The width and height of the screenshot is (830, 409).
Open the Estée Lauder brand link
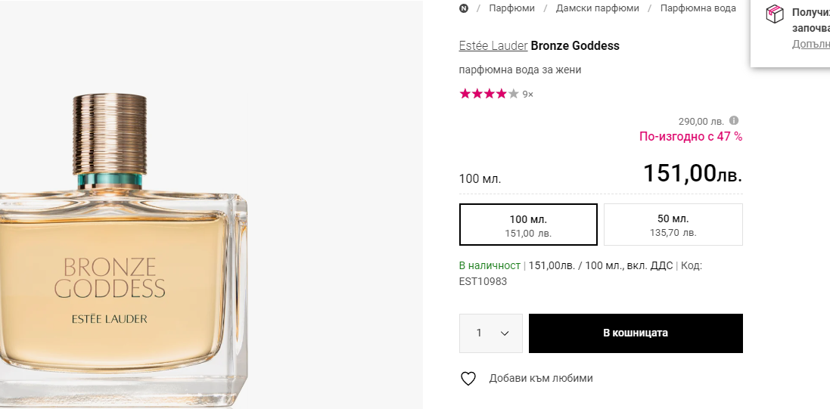[x=493, y=45]
